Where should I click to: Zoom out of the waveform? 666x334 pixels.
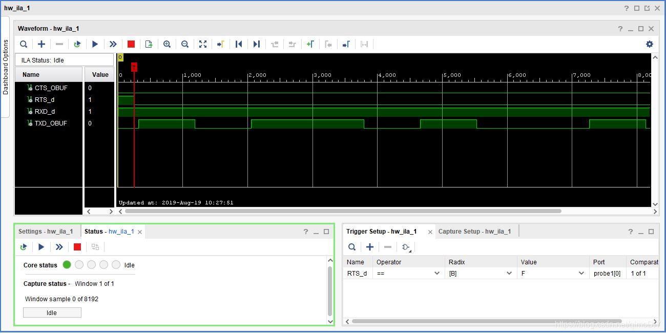(185, 44)
